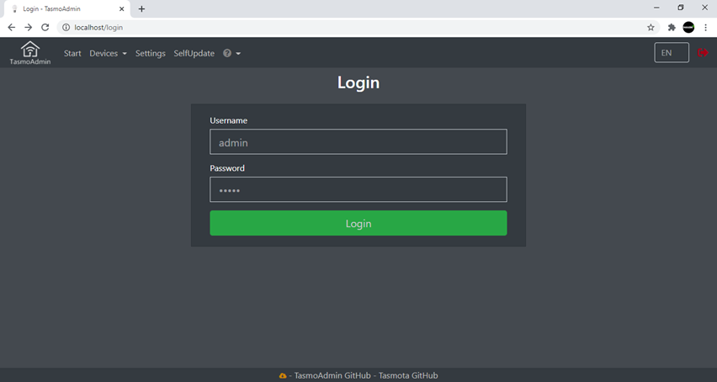Image resolution: width=717 pixels, height=382 pixels.
Task: Go forward in browser history
Action: pyautogui.click(x=29, y=28)
